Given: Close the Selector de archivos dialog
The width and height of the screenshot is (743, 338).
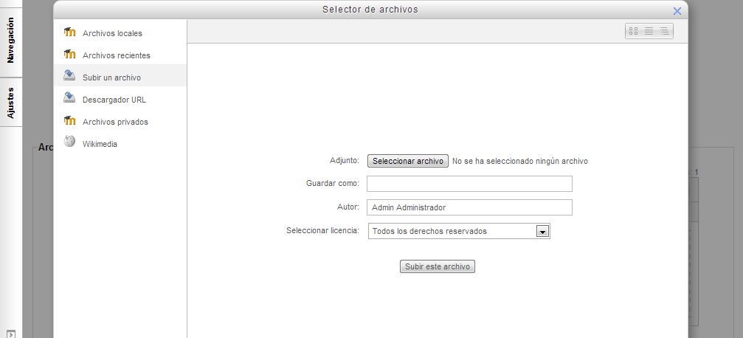Looking at the screenshot, I should [677, 11].
